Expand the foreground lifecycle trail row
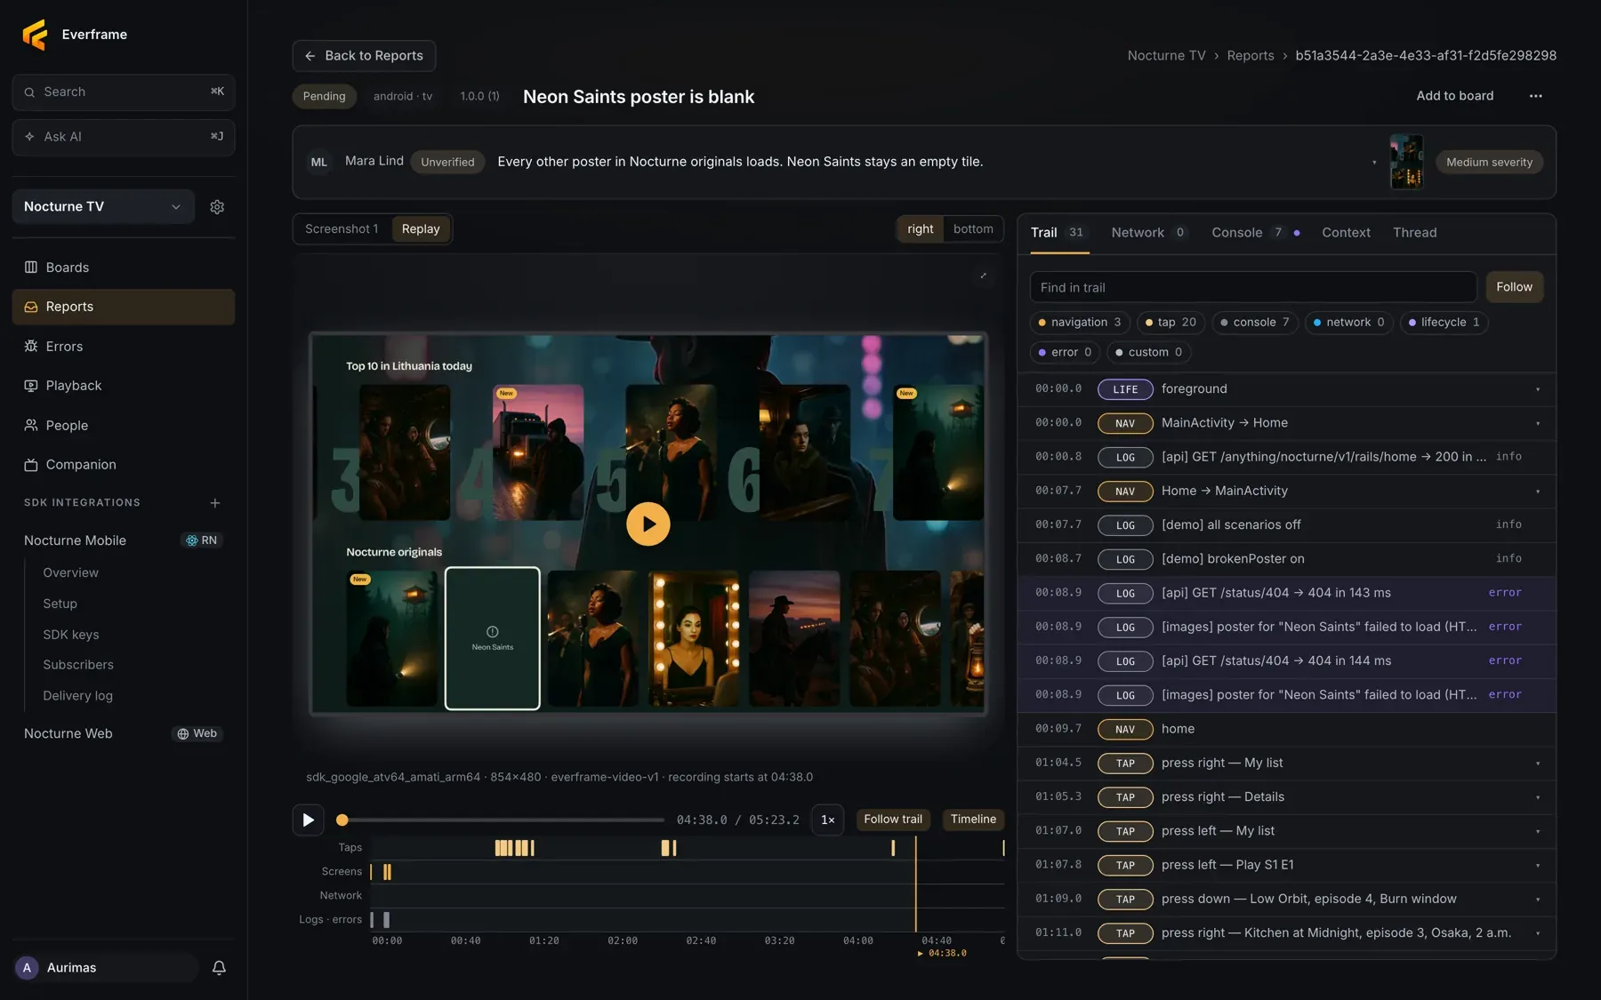Image resolution: width=1601 pixels, height=1000 pixels. (x=1287, y=389)
